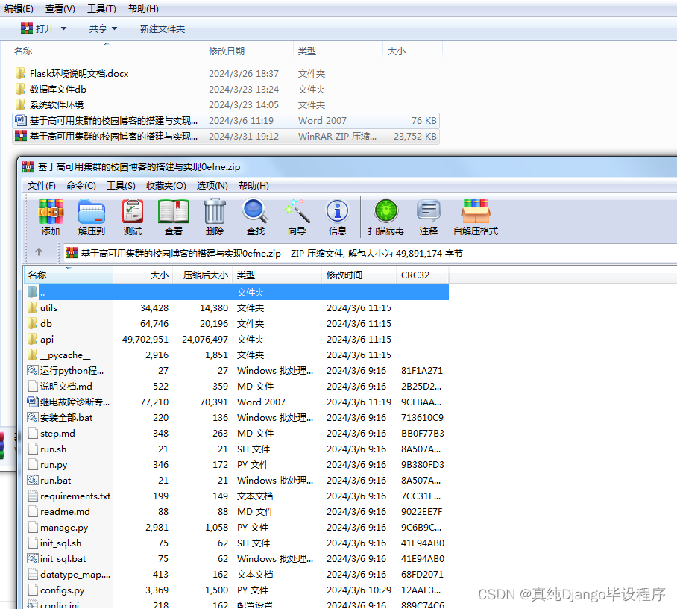Viewport: 677px width, 609px height.
Task: Open the 打开 dropdown in Explorer toolbar
Action: [42, 28]
